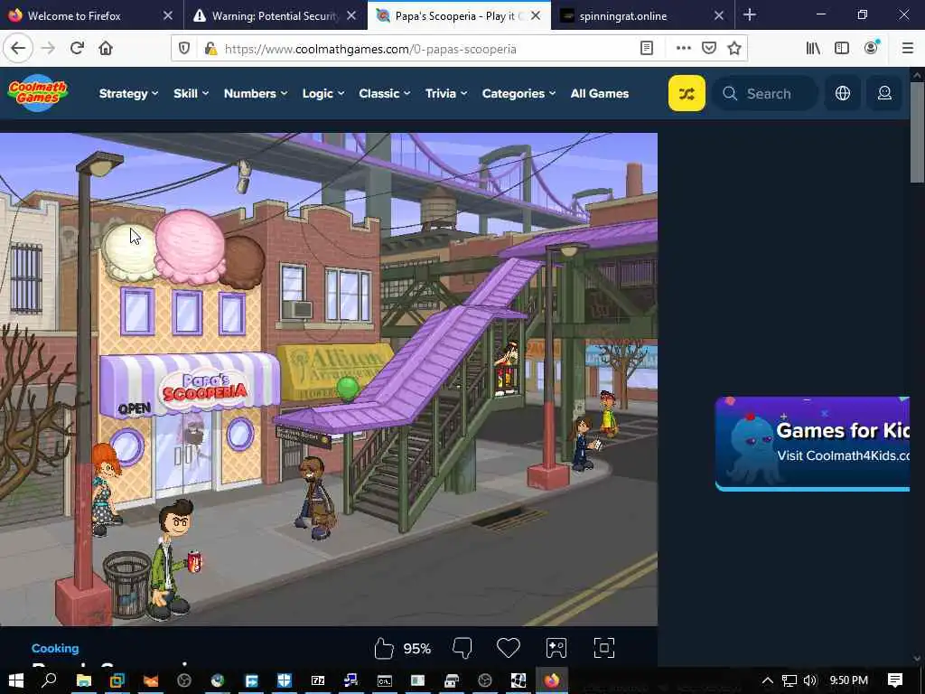Click the 9:50 PM taskbar clock
This screenshot has width=925, height=694.
point(848,680)
